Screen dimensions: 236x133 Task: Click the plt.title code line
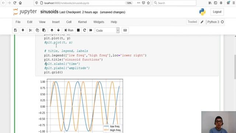tap(73, 59)
